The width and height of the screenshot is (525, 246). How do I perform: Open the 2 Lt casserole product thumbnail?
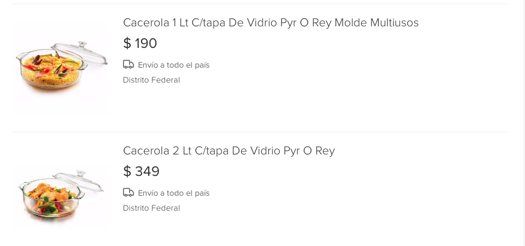point(61,195)
